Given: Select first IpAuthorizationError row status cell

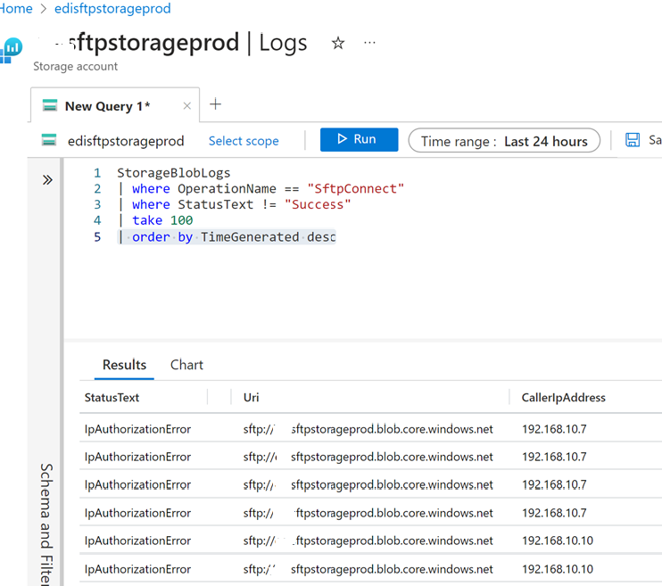Looking at the screenshot, I should [137, 429].
